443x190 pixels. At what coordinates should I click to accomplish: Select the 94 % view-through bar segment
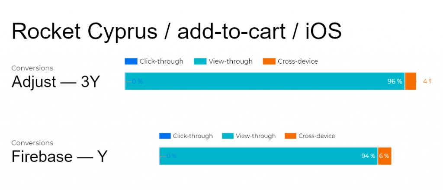point(268,156)
